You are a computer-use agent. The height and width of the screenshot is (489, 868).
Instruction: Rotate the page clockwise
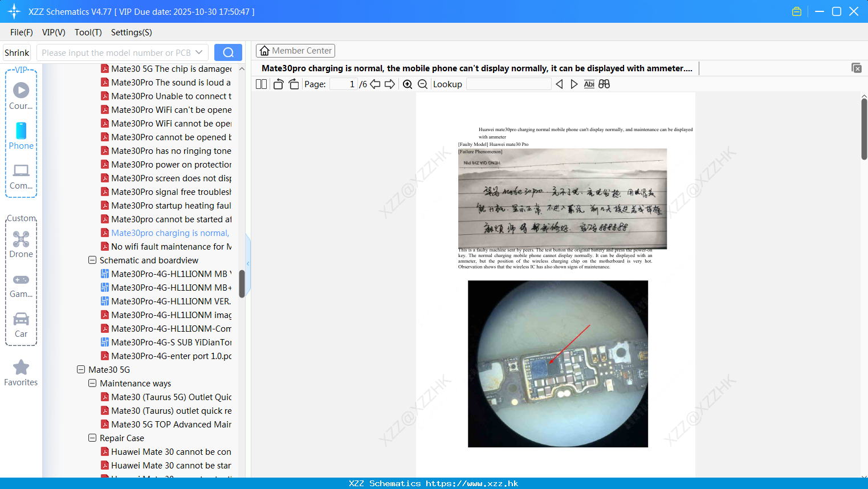(x=294, y=84)
